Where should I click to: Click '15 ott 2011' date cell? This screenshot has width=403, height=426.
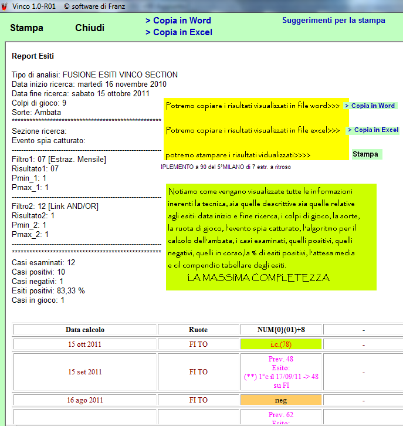pyautogui.click(x=85, y=344)
